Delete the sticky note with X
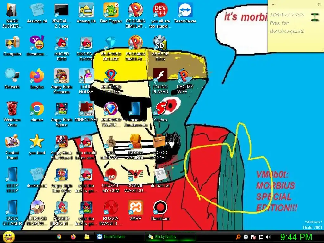324x243 pixels. (x=319, y=4)
